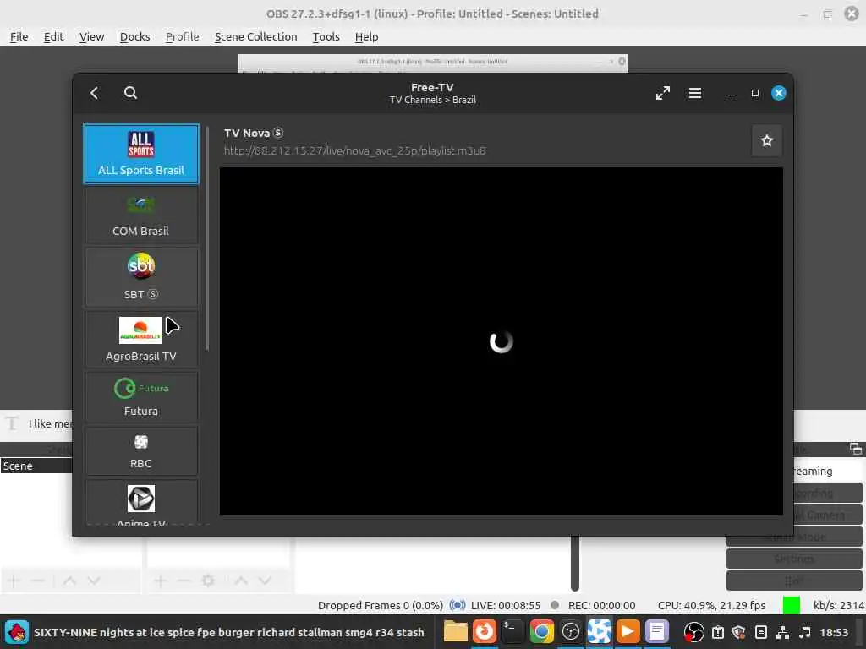Open the OBS Scene Collection menu
Image resolution: width=866 pixels, height=649 pixels.
tap(255, 36)
